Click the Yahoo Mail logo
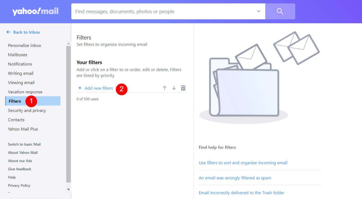The width and height of the screenshot is (362, 199). coord(35,11)
